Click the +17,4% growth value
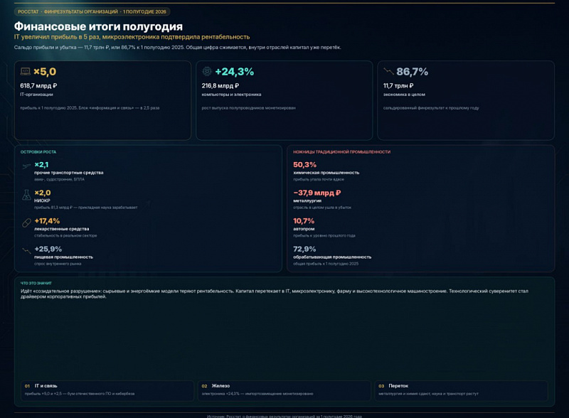 pyautogui.click(x=47, y=221)
